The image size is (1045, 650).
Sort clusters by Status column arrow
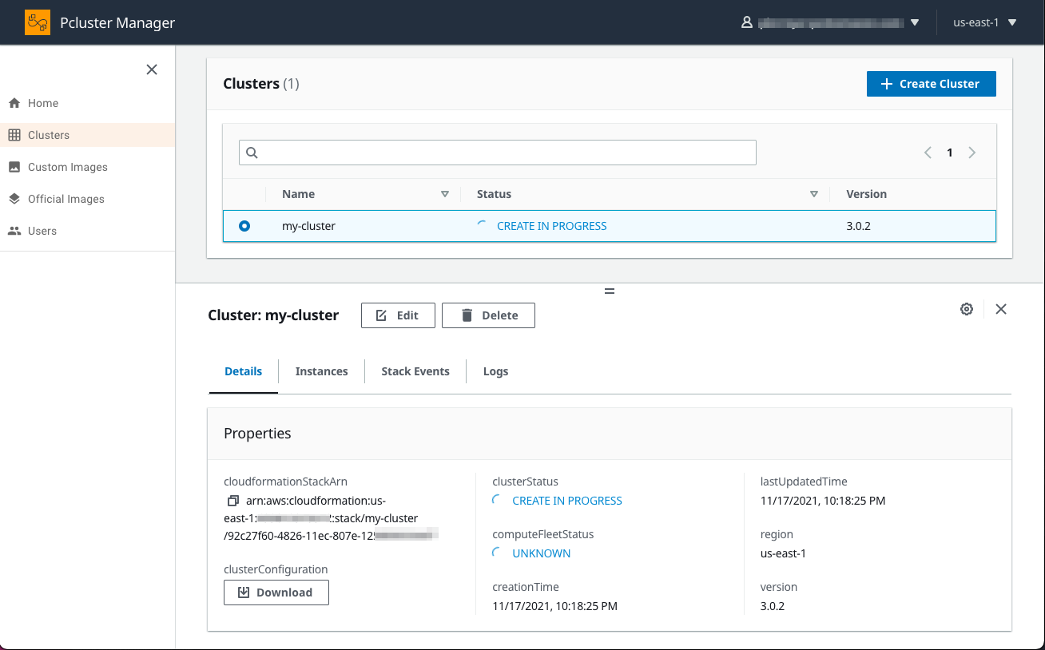point(814,194)
